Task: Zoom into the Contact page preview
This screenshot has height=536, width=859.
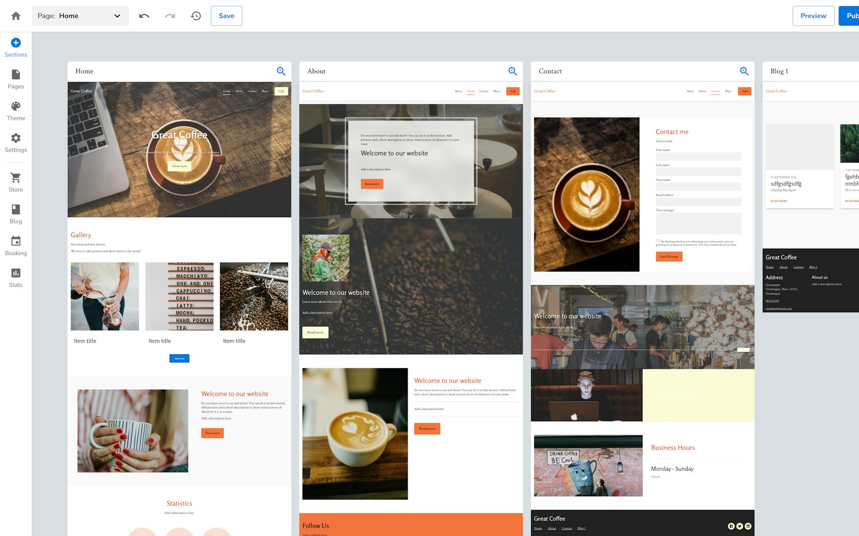Action: pyautogui.click(x=744, y=71)
